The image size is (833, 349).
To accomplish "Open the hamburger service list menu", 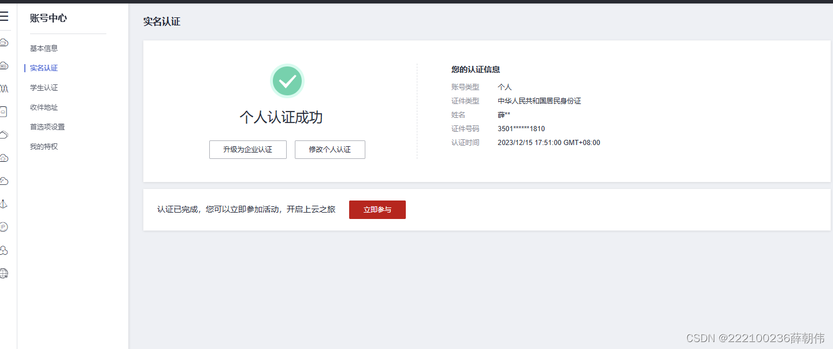I will 3,16.
